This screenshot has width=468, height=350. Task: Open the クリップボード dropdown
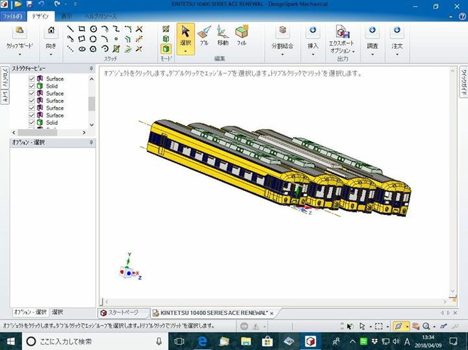[19, 55]
